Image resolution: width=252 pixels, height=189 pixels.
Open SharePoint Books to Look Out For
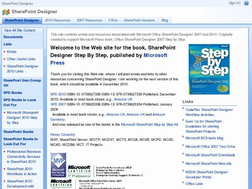pos(20,141)
